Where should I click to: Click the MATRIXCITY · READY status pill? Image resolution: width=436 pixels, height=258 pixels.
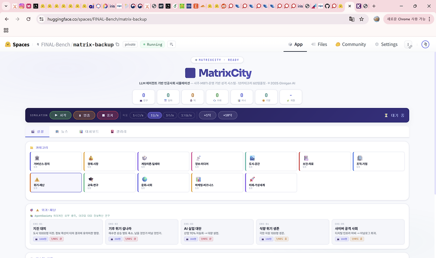(x=217, y=60)
